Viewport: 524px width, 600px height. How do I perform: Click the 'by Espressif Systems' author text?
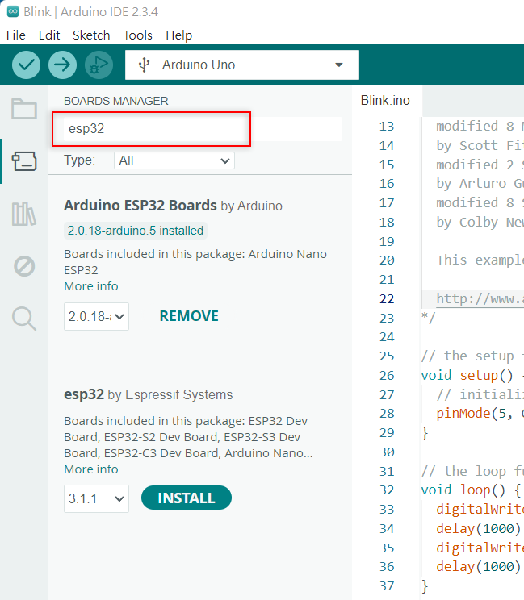click(x=170, y=394)
